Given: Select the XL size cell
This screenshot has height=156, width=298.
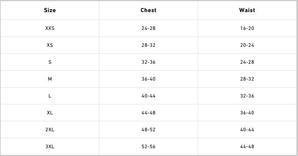Looking at the screenshot, I should point(50,113).
